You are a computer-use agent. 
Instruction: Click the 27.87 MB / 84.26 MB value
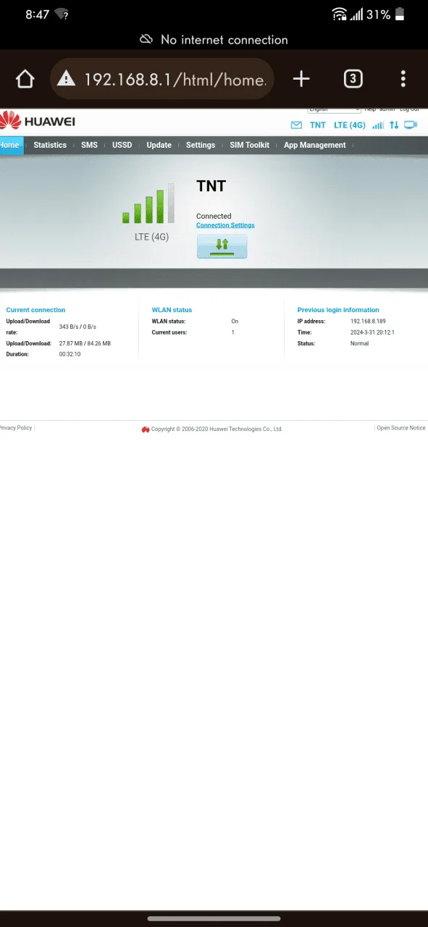85,343
